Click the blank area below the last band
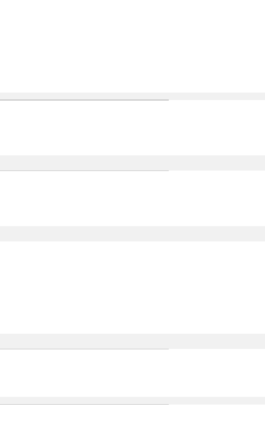265x426 pixels. point(132,416)
